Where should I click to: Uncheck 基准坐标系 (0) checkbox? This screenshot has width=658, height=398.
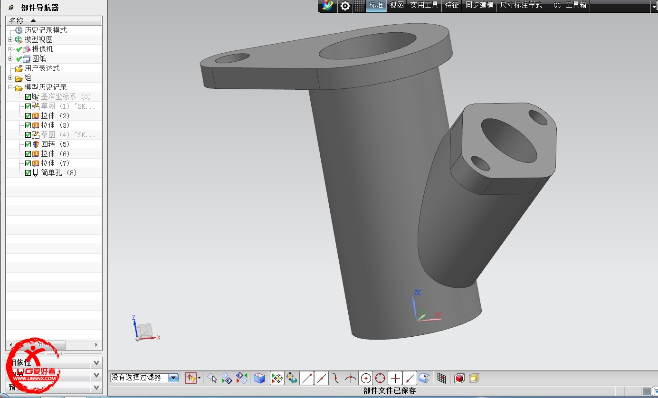point(28,97)
